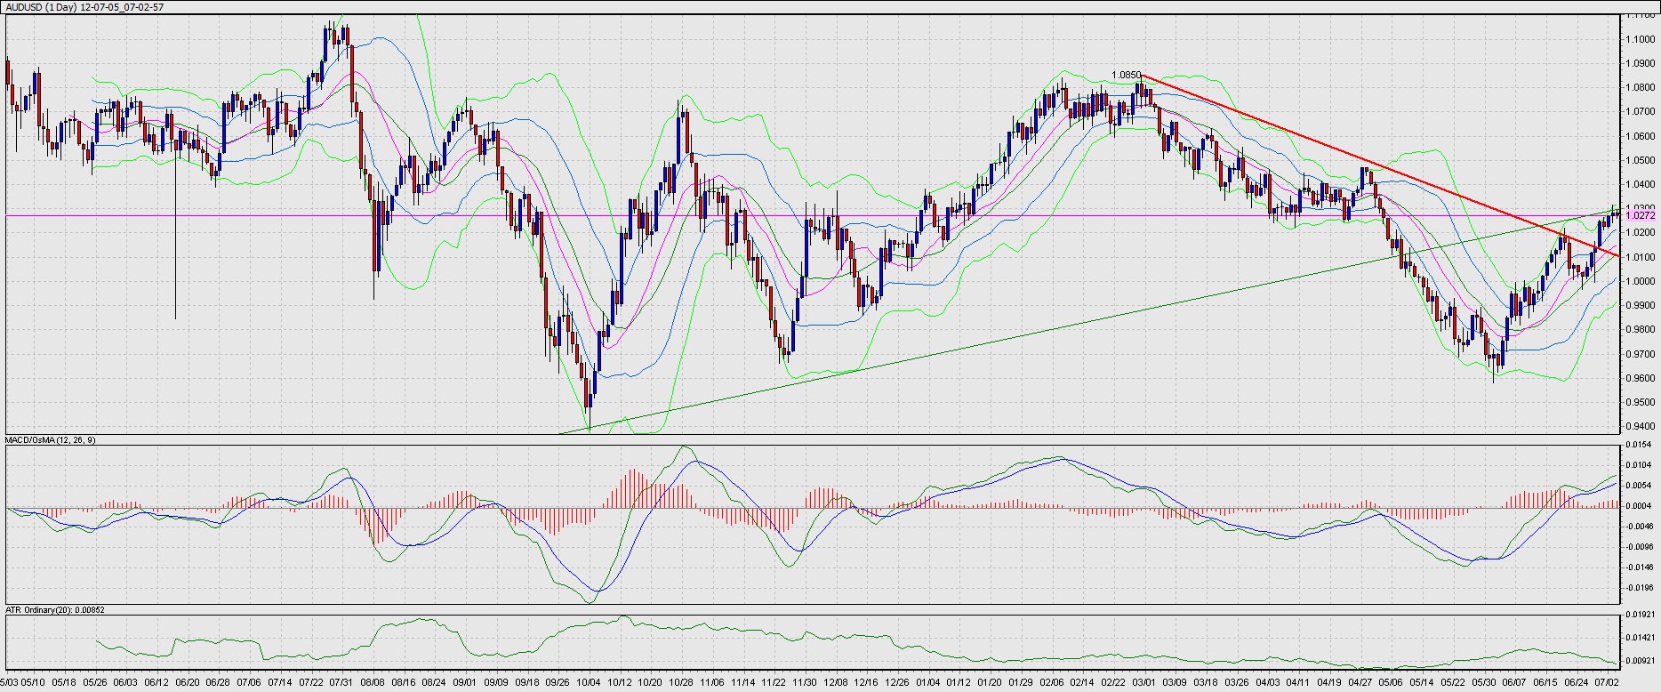Select the 1.0850 peak price label
This screenshot has height=692, width=1661.
click(x=1126, y=76)
